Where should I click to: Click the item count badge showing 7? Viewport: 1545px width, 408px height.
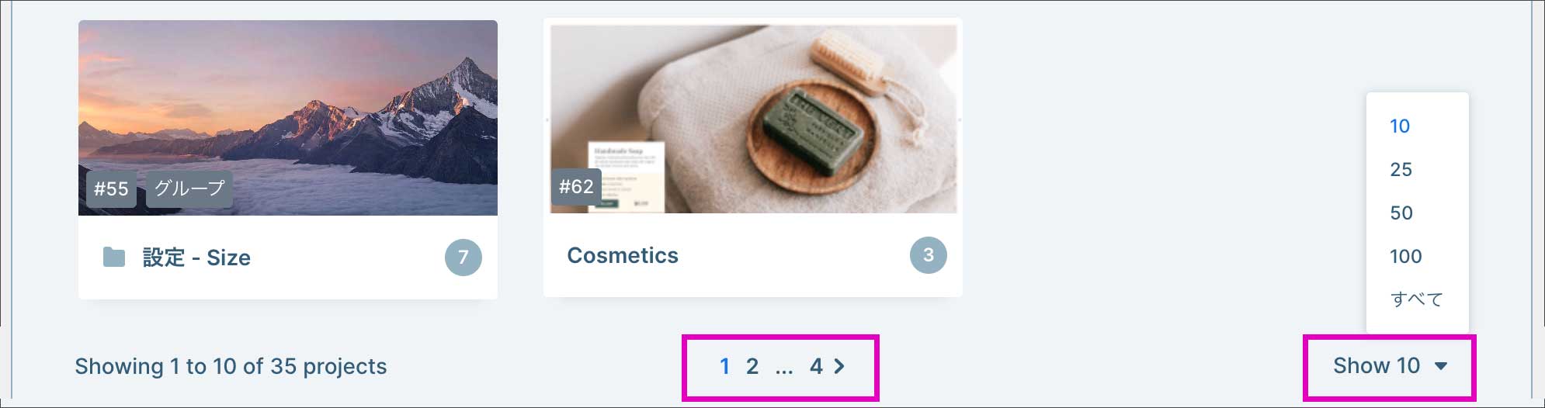pos(463,257)
